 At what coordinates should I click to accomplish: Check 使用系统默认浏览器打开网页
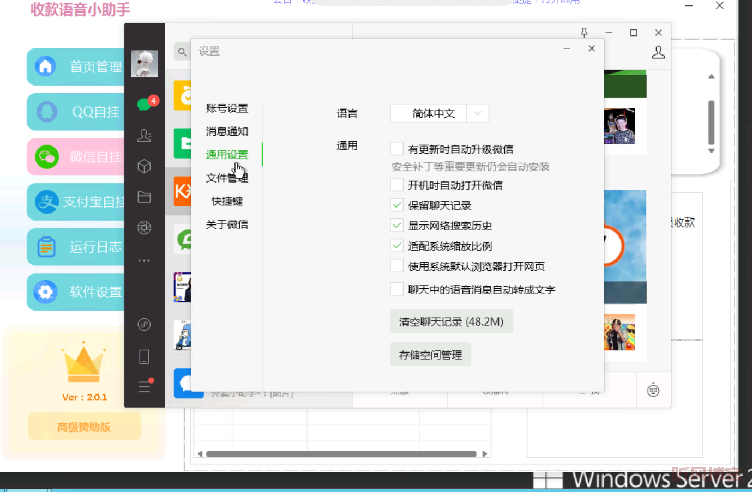pyautogui.click(x=397, y=266)
